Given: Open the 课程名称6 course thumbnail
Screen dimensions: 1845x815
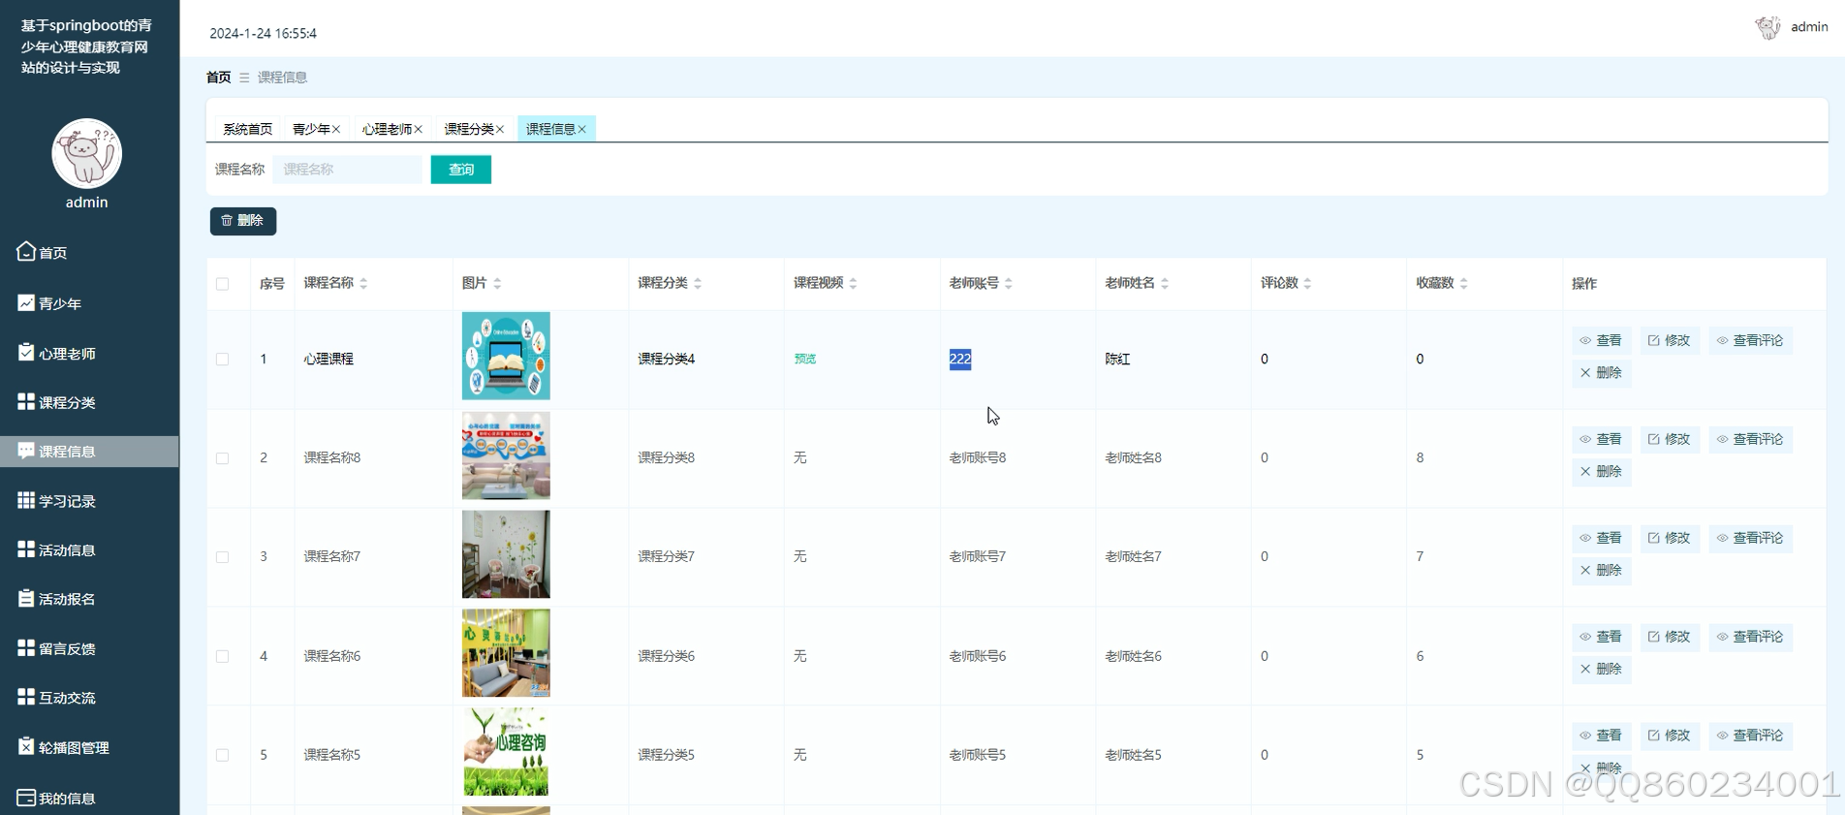Looking at the screenshot, I should click(506, 653).
